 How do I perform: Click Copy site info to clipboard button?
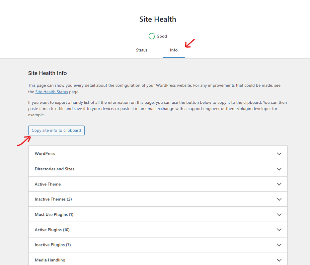click(x=56, y=131)
